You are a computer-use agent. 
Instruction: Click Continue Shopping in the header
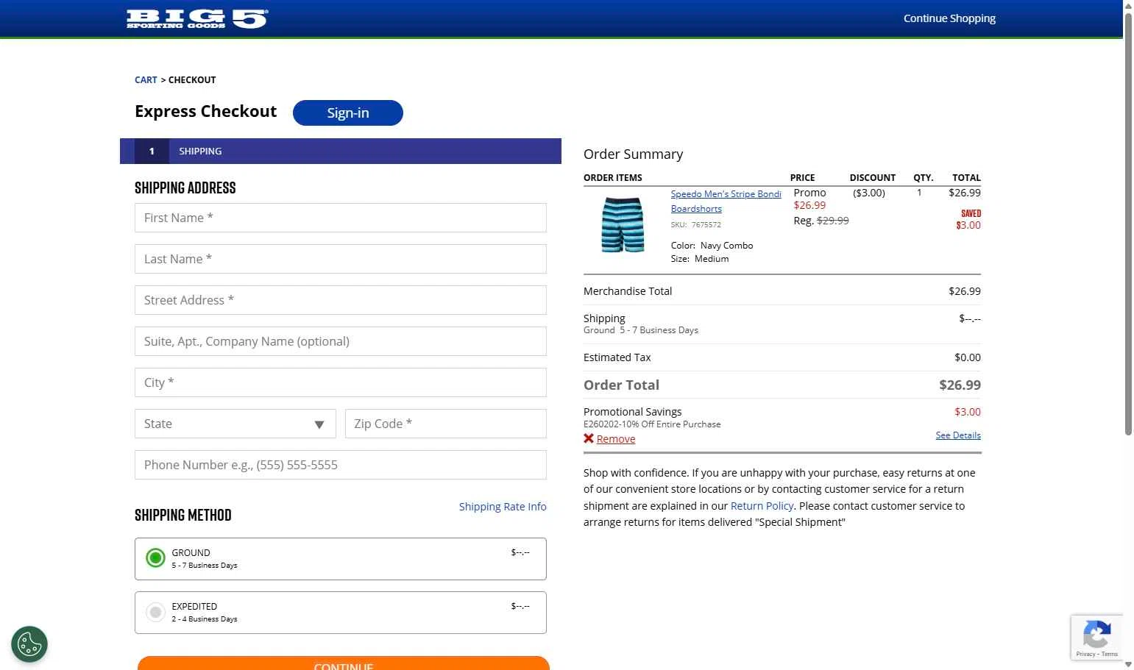tap(949, 18)
